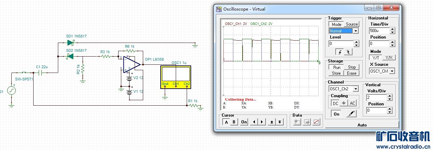Select trigger Source tab button
Image resolution: width=433 pixels, height=151 pixels.
tap(351, 24)
